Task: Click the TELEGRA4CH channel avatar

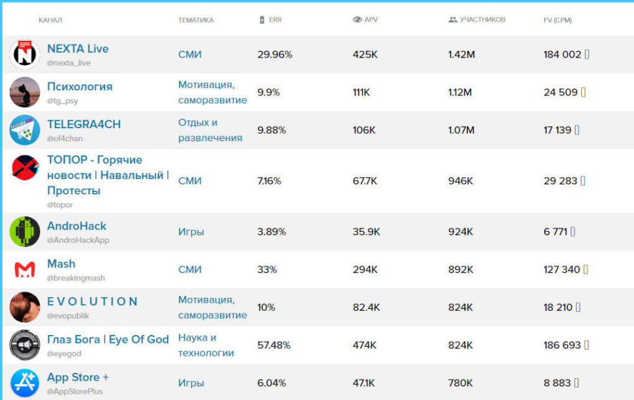Action: point(25,130)
